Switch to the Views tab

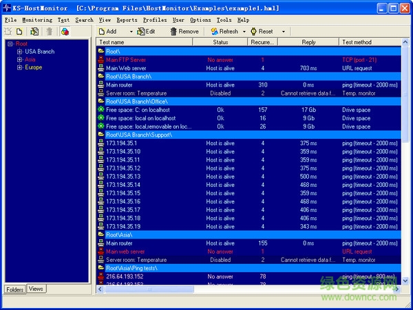[x=36, y=289]
